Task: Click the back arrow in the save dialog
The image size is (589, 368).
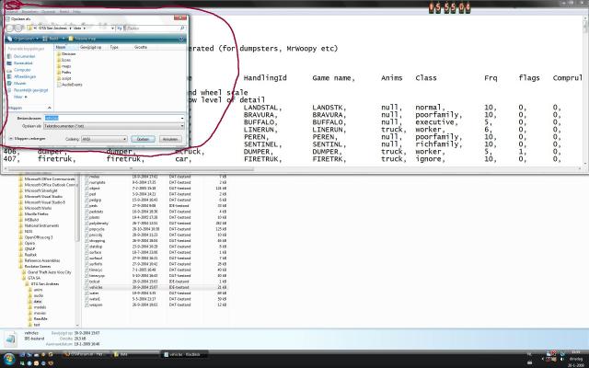Action: [x=8, y=29]
